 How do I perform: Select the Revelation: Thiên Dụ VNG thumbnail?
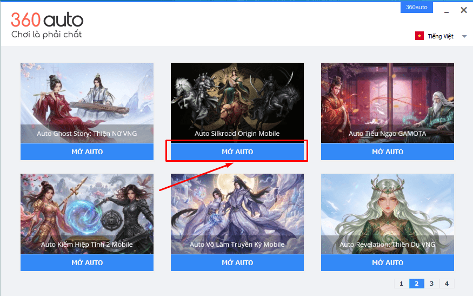(x=388, y=214)
